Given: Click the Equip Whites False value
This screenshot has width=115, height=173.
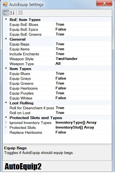Looking at the screenshot, I should (x=61, y=98).
